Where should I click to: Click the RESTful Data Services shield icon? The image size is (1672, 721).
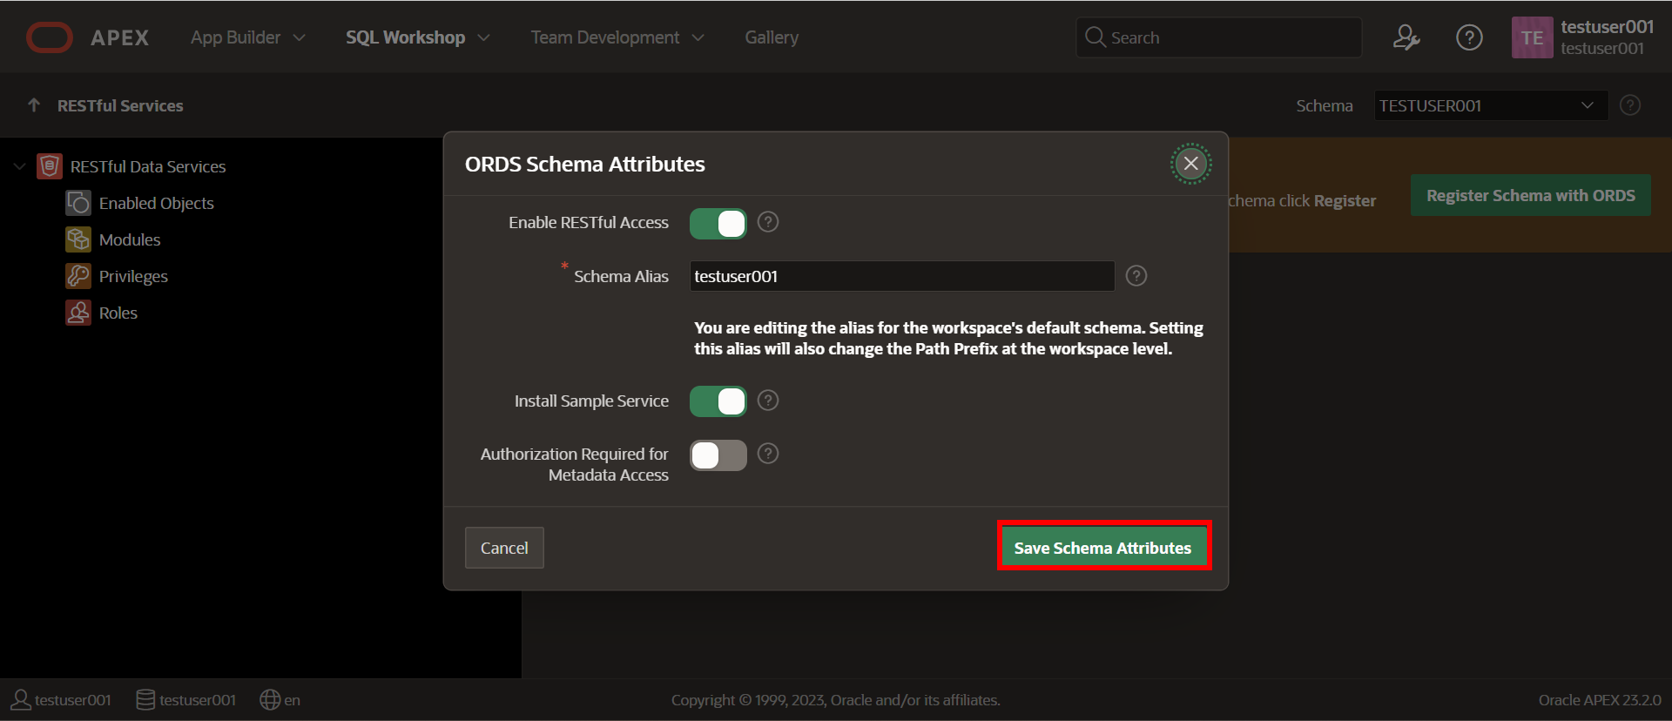(x=50, y=166)
